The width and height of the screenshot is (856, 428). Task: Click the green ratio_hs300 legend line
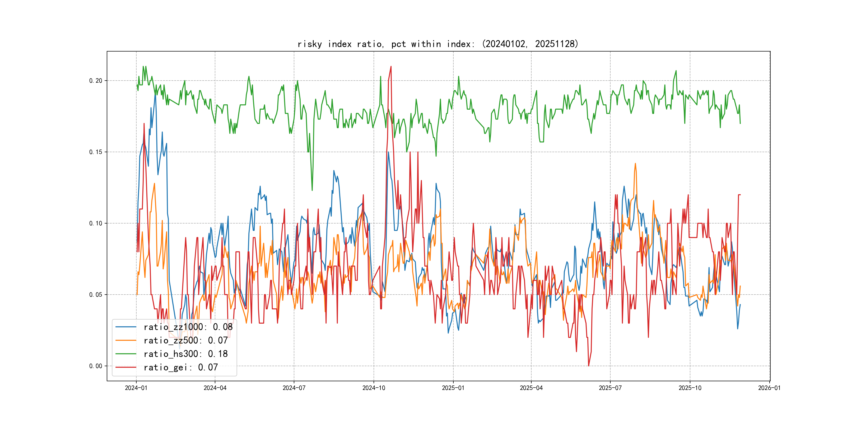point(125,354)
